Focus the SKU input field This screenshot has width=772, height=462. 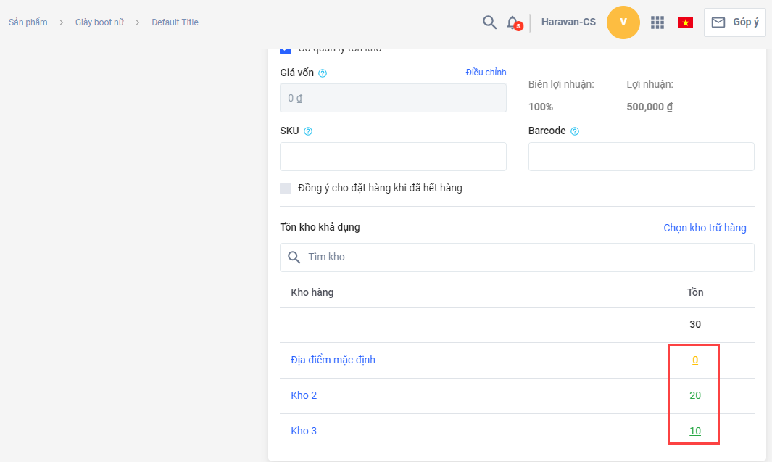pos(393,157)
